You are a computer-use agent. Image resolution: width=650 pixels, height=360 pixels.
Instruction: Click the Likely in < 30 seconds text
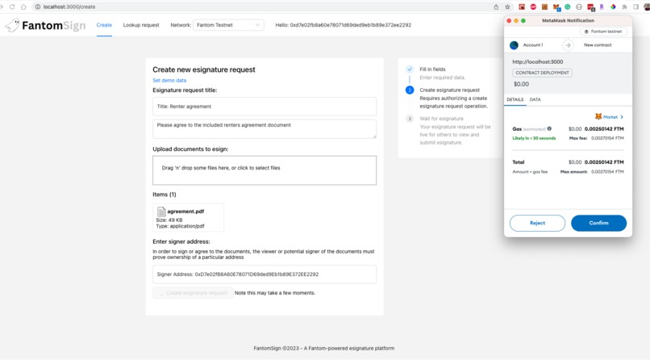[534, 138]
